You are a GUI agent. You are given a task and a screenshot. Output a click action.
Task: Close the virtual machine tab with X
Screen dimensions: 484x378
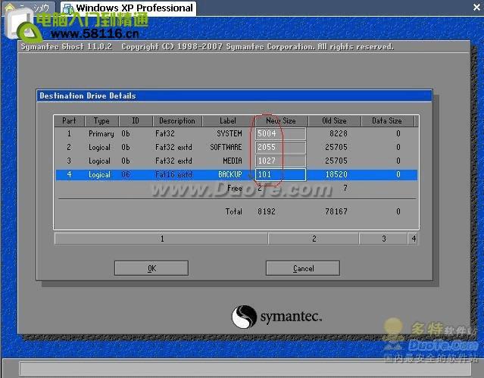[x=477, y=7]
